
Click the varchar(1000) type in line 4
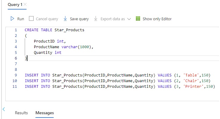(x=76, y=47)
